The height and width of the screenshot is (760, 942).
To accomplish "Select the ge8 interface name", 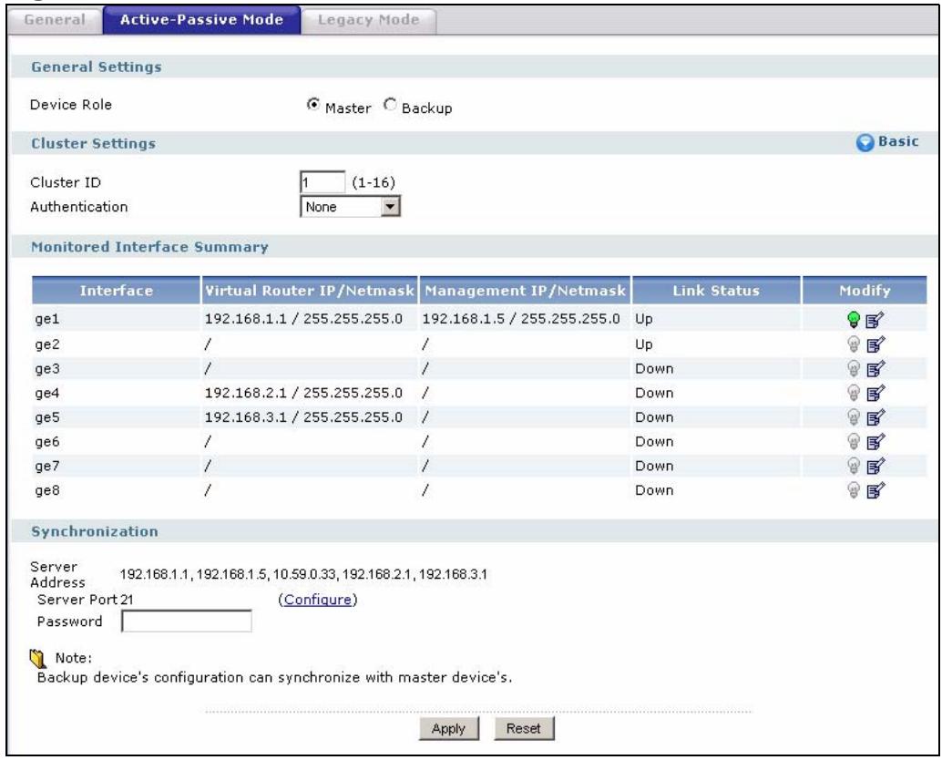I will 46,490.
